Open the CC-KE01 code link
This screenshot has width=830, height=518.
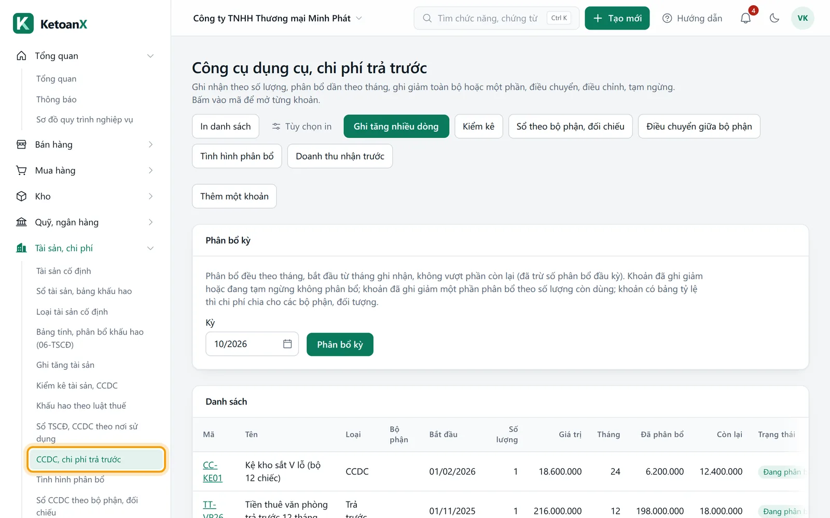coord(213,471)
